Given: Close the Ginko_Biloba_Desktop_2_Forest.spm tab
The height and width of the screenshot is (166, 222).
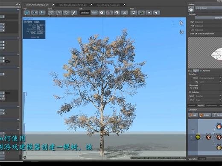Looking at the screenshot, I should pos(91,5).
